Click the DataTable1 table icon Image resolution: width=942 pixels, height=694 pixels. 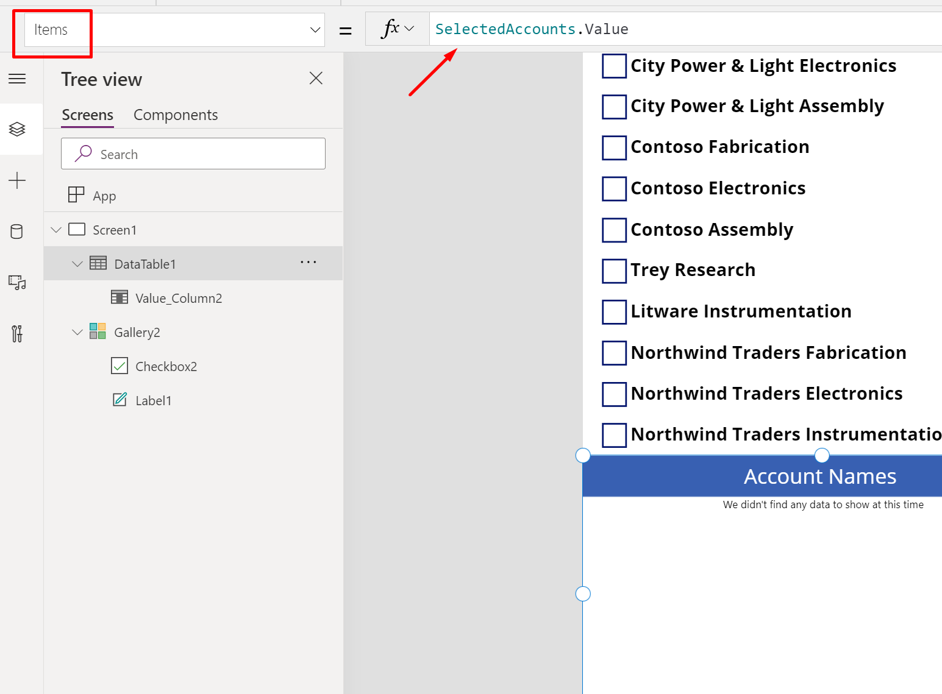pyautogui.click(x=98, y=263)
